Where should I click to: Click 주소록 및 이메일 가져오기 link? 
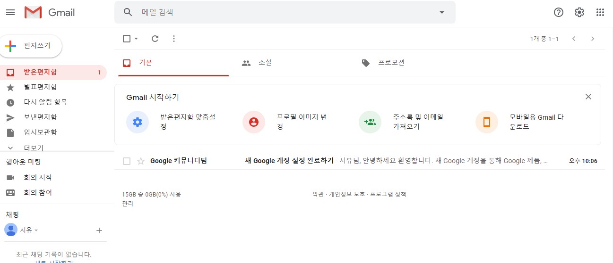[x=418, y=122]
